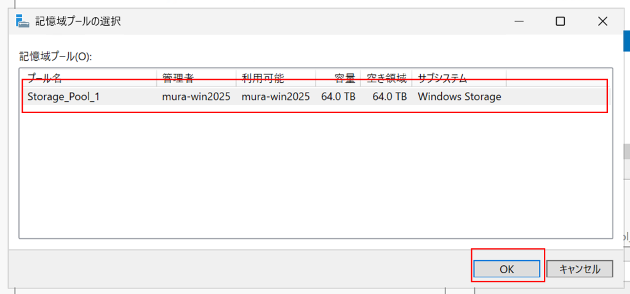Close the 記憶域プールの選択 dialog
Image resolution: width=630 pixels, height=294 pixels.
[602, 21]
